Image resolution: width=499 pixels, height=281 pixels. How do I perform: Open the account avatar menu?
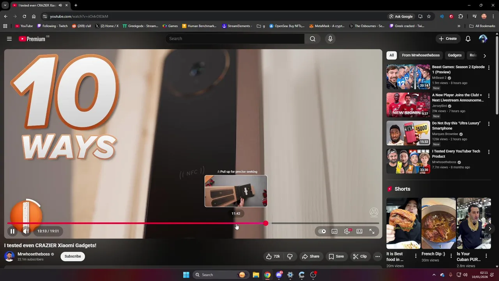[483, 39]
